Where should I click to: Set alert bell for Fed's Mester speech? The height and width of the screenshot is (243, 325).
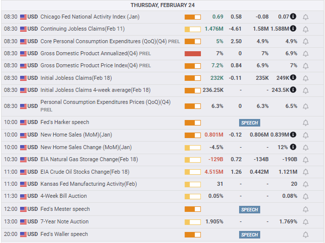305,209
